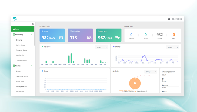197x112 pixels.
Task: Toggle the purple Energy legend swatch
Action: point(114,47)
